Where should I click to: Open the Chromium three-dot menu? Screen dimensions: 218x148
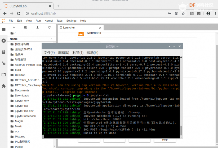215,13
